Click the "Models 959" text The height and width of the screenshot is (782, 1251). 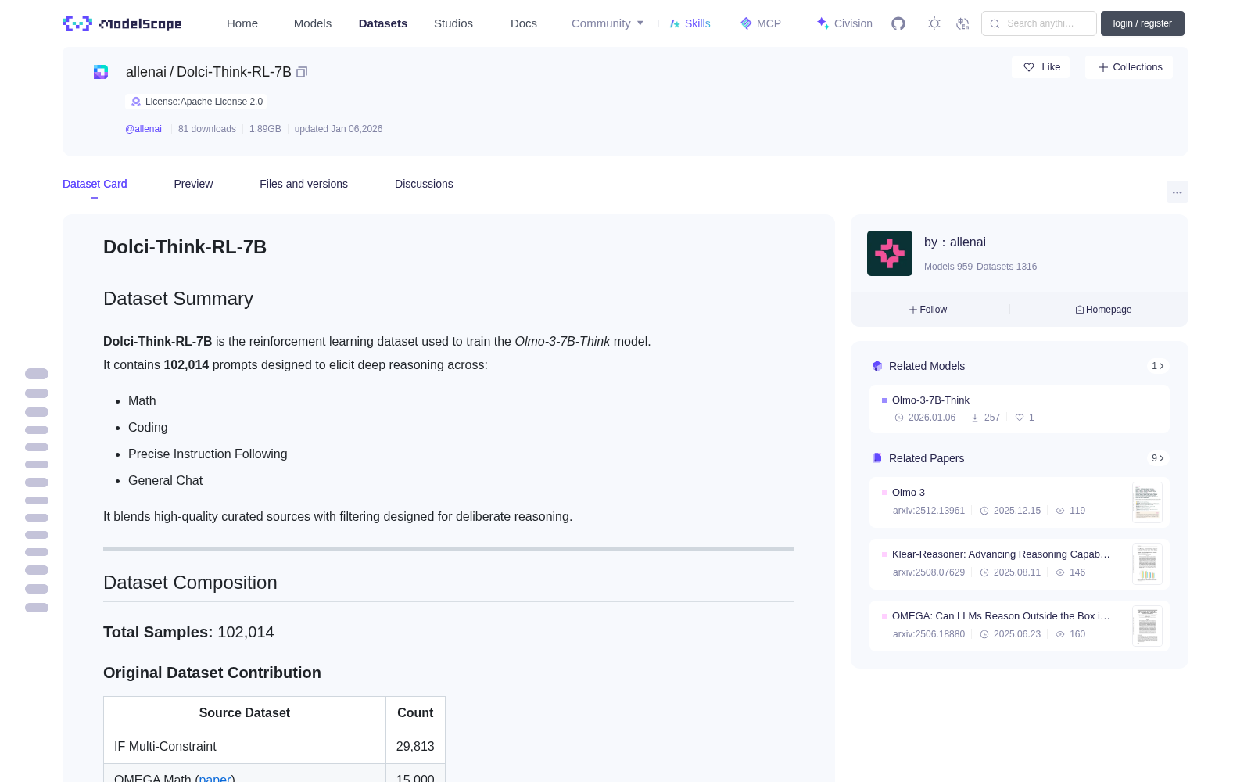[x=948, y=267]
